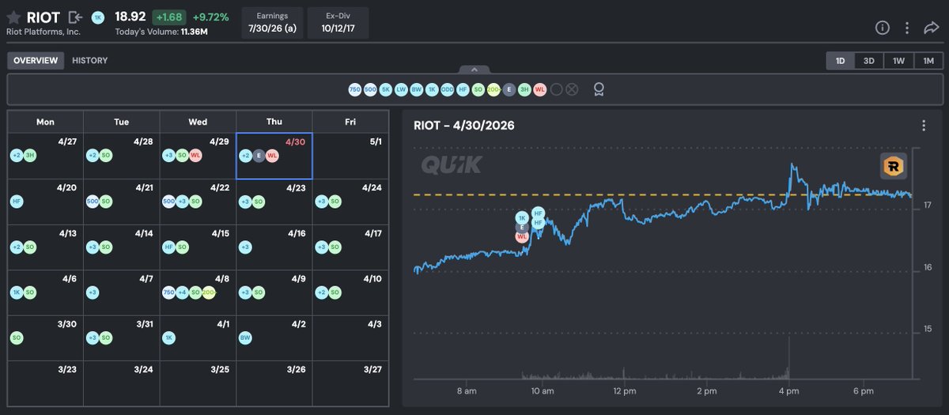The height and width of the screenshot is (415, 949).
Task: Click the WL badge on 4/29
Action: coord(195,156)
